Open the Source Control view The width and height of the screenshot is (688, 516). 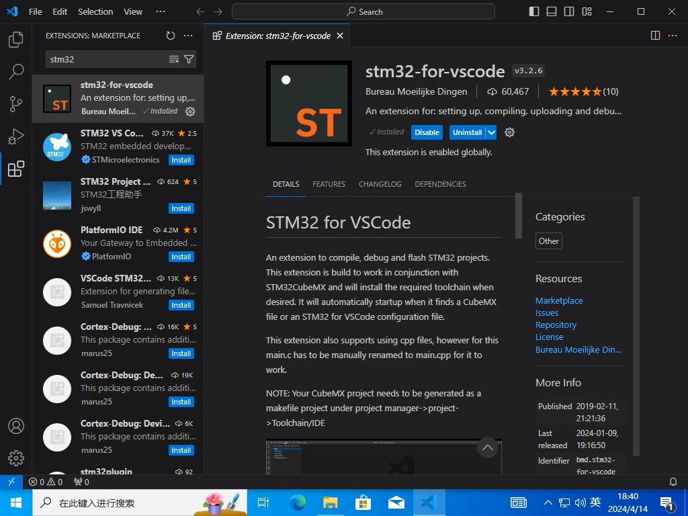coord(16,104)
